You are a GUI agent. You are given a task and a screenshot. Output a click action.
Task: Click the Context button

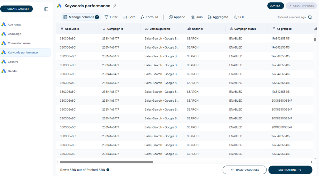pyautogui.click(x=276, y=6)
